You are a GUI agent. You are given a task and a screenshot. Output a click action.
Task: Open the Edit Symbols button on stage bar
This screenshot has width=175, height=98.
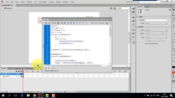(115, 8)
